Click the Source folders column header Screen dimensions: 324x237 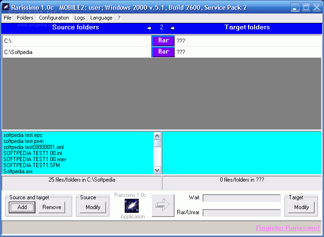click(75, 27)
